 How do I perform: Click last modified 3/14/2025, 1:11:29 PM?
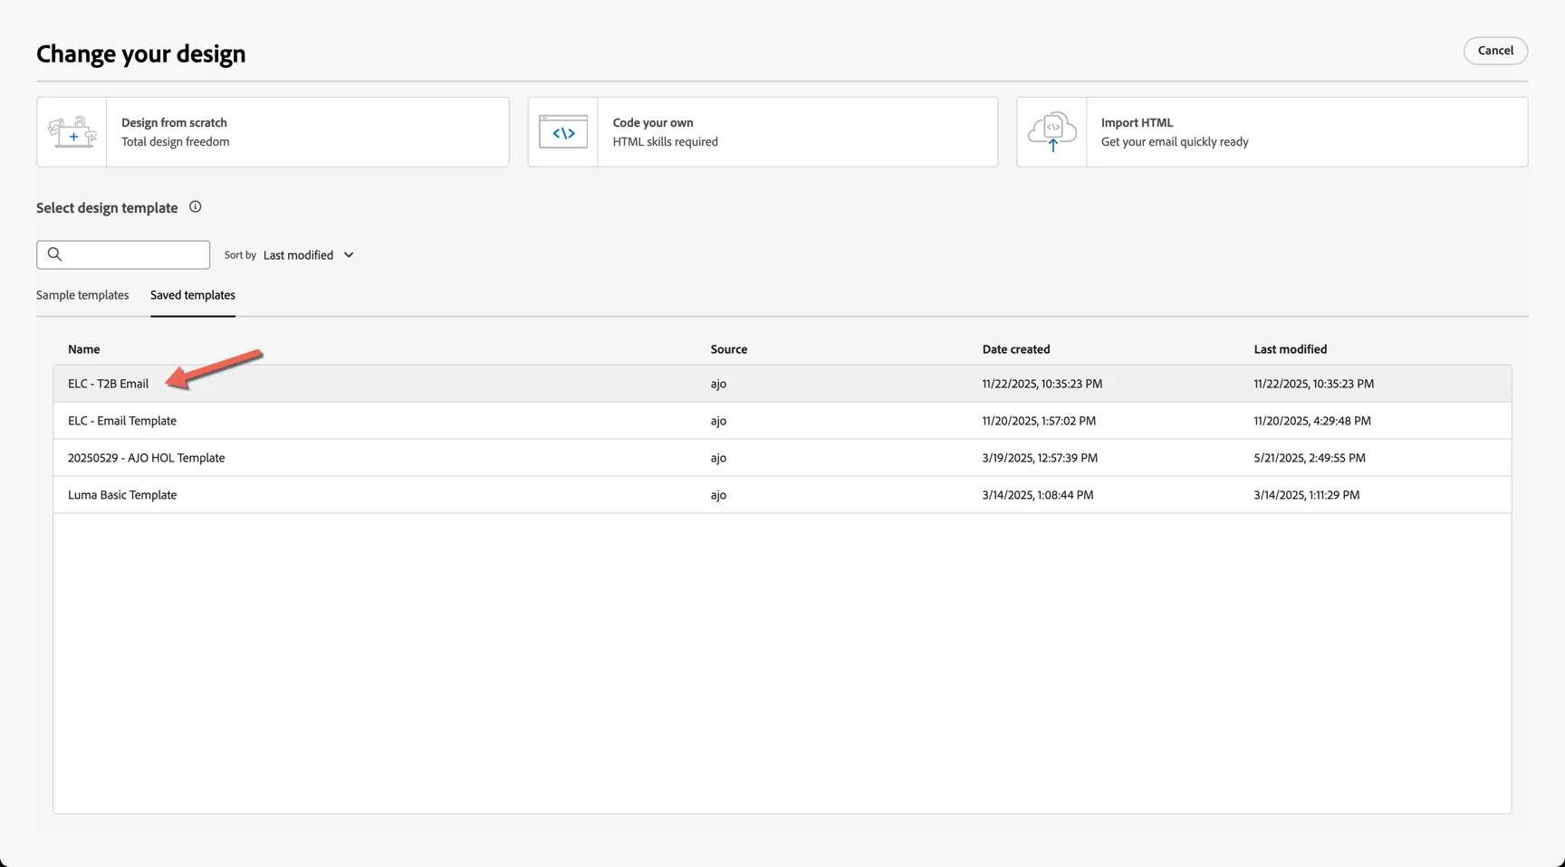[1307, 495]
